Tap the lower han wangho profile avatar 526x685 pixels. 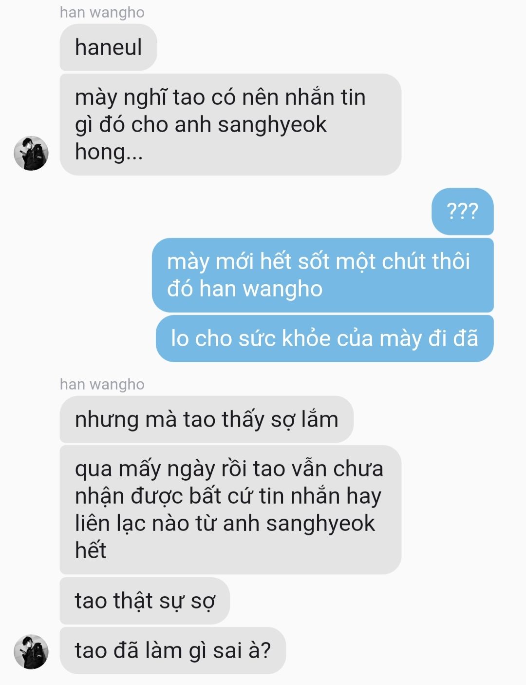point(31,651)
